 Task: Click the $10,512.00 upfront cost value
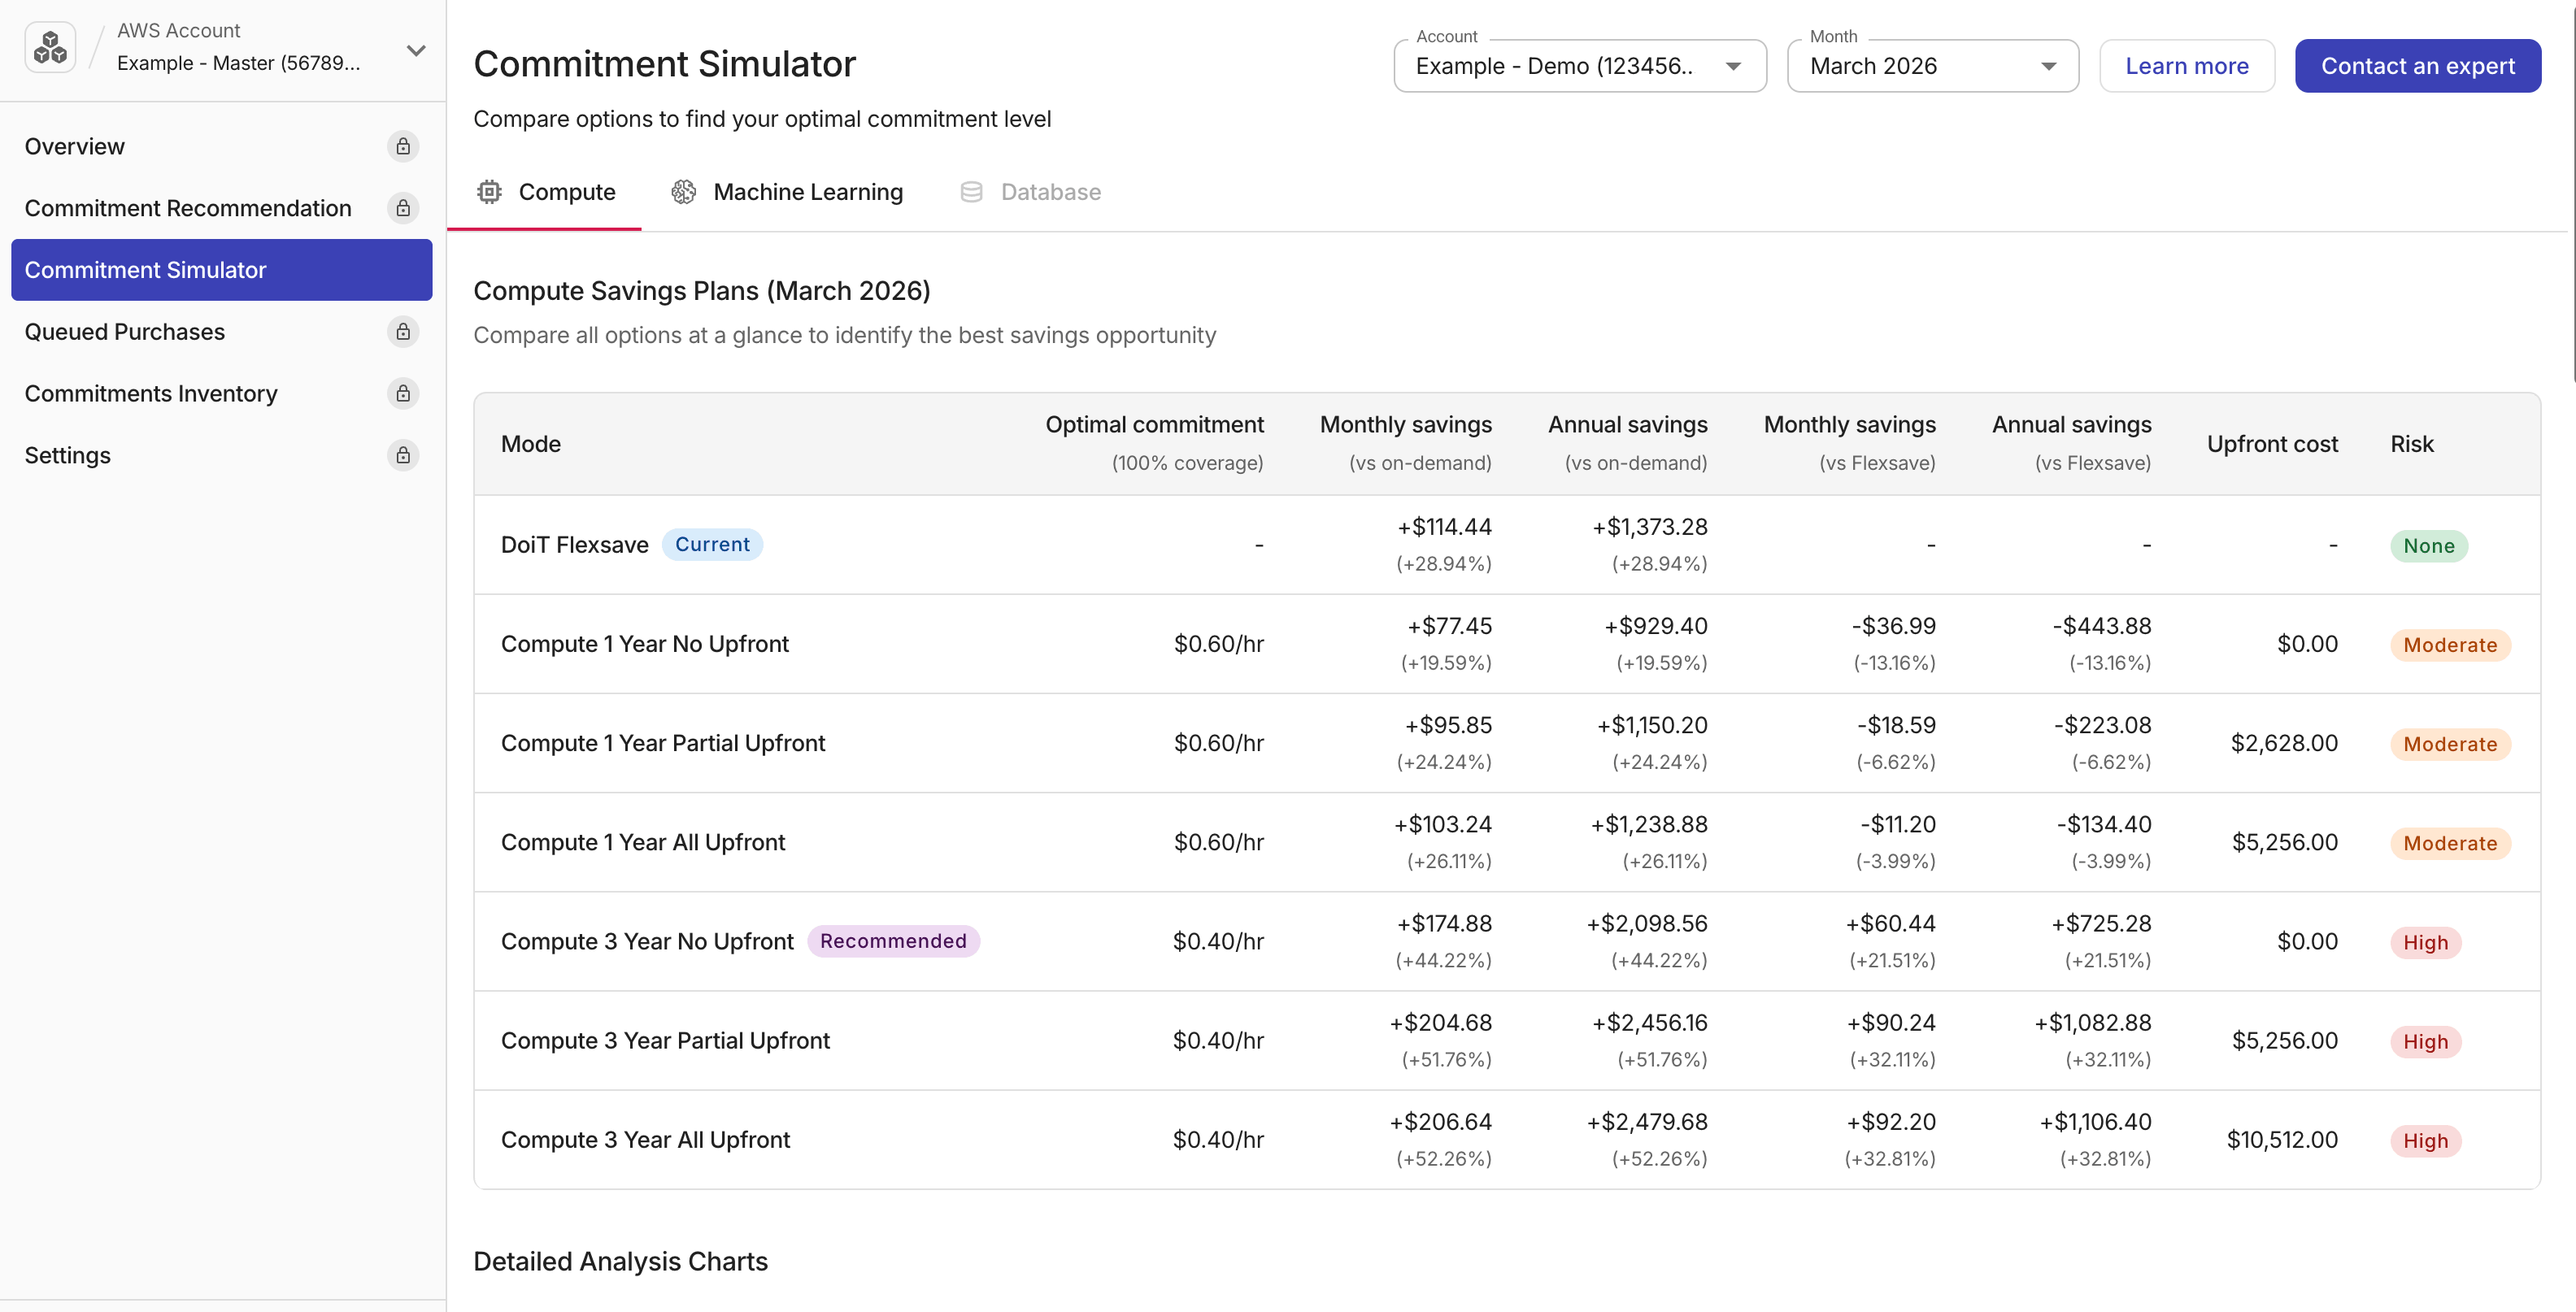(2282, 1140)
